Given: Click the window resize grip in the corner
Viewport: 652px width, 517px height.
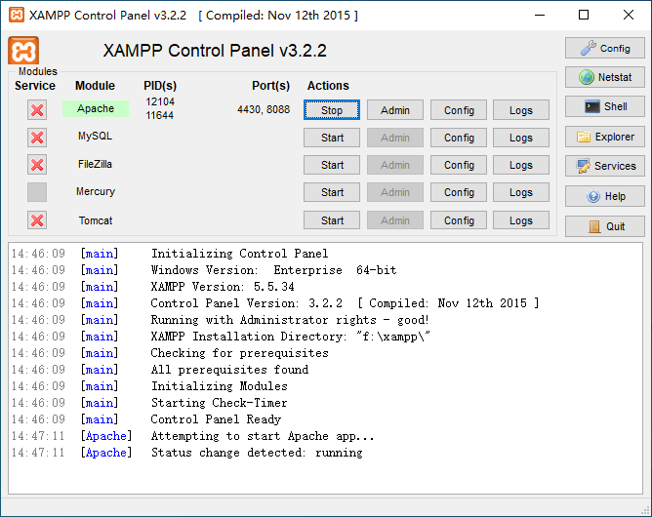Looking at the screenshot, I should point(646,511).
